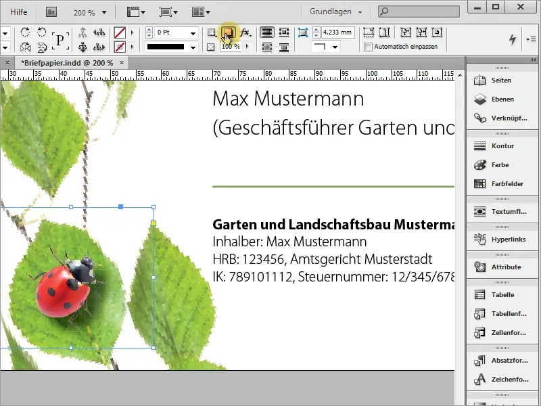Open the zoom level 200 % dropdown

(x=104, y=13)
